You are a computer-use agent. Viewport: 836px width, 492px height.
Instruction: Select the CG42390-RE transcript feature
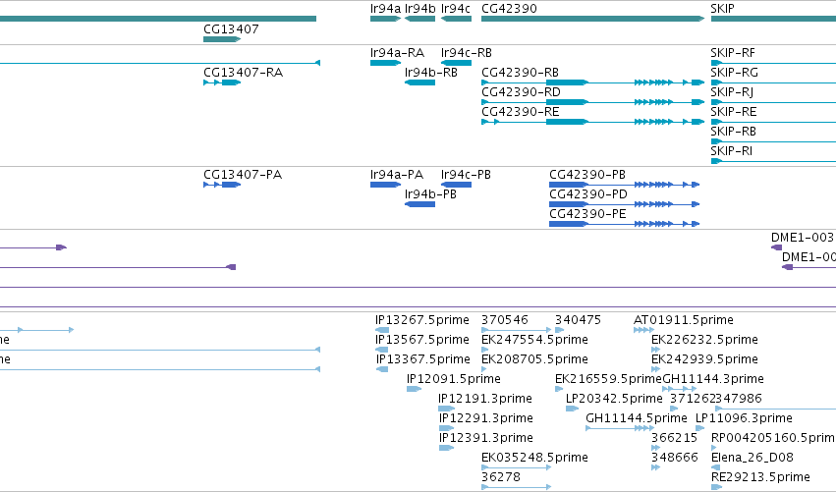coord(593,122)
